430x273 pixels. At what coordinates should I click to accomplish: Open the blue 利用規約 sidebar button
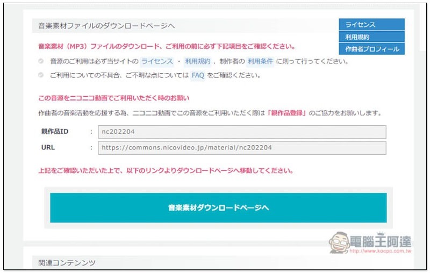(371, 37)
